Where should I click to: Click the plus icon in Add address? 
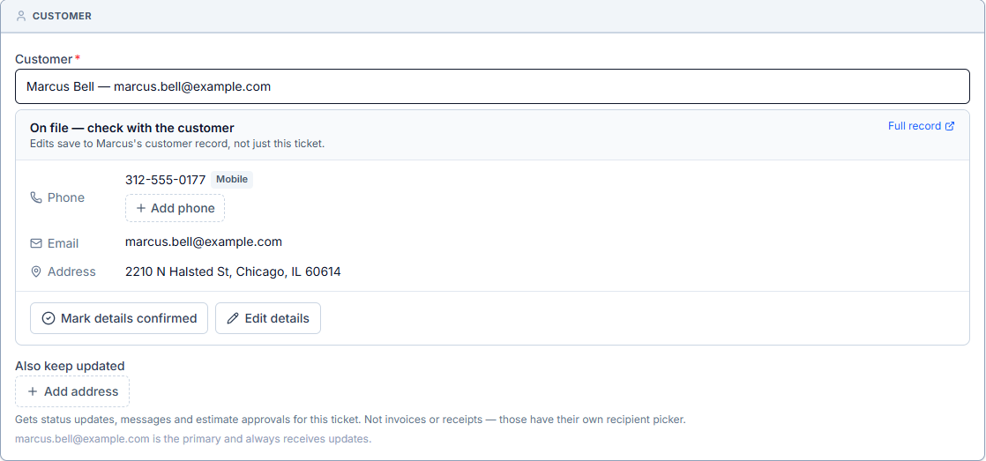point(33,391)
